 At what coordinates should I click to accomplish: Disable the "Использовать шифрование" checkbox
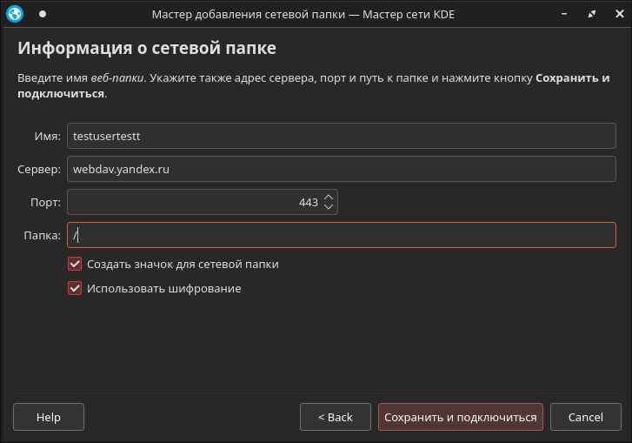coord(75,288)
